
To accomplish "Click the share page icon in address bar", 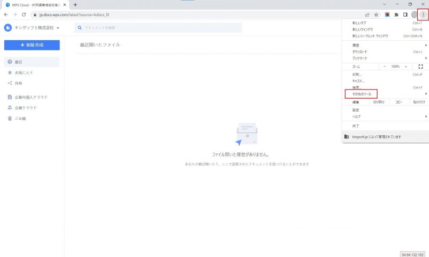I will (x=367, y=14).
